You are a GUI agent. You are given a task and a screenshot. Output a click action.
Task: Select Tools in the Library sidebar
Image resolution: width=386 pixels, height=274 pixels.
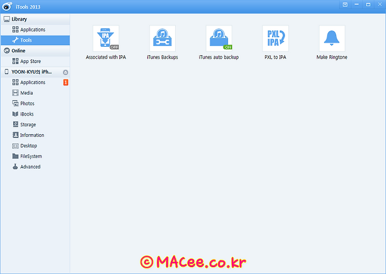pyautogui.click(x=35, y=40)
